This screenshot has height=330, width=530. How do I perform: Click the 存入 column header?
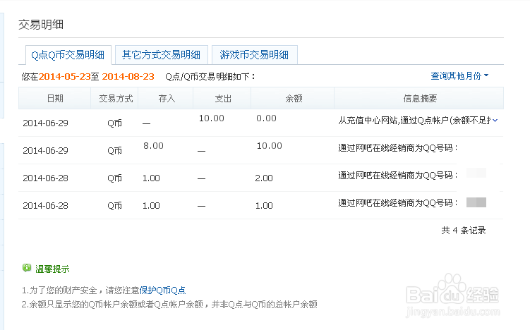[x=167, y=98]
